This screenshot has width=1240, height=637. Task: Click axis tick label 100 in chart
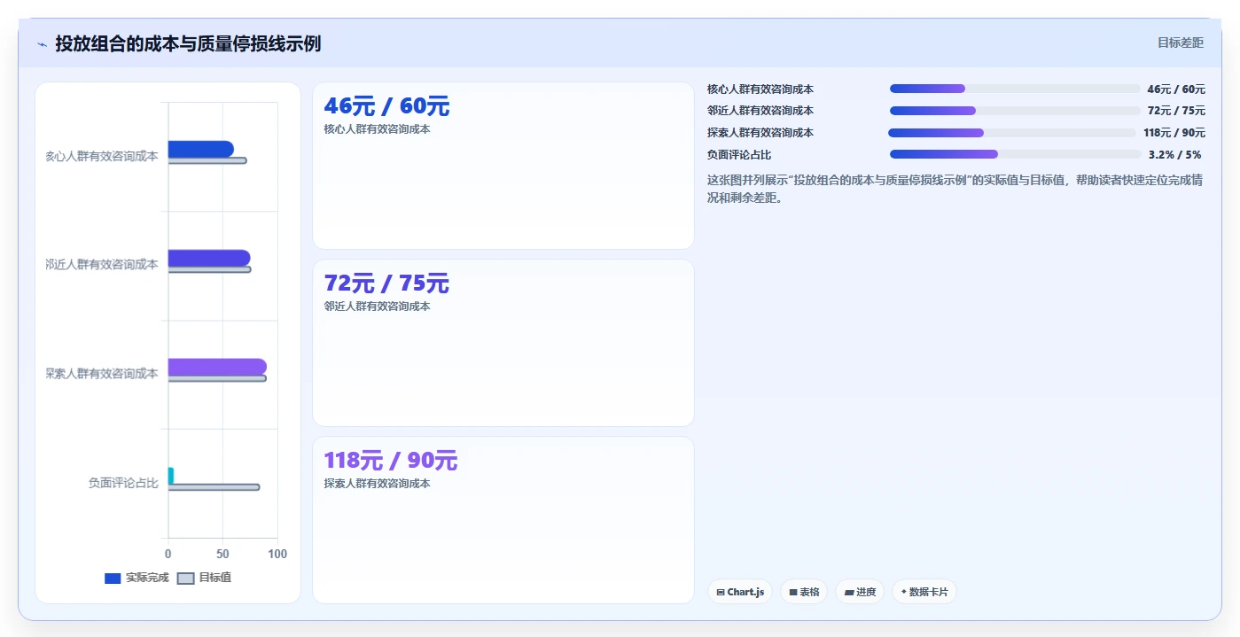[277, 554]
